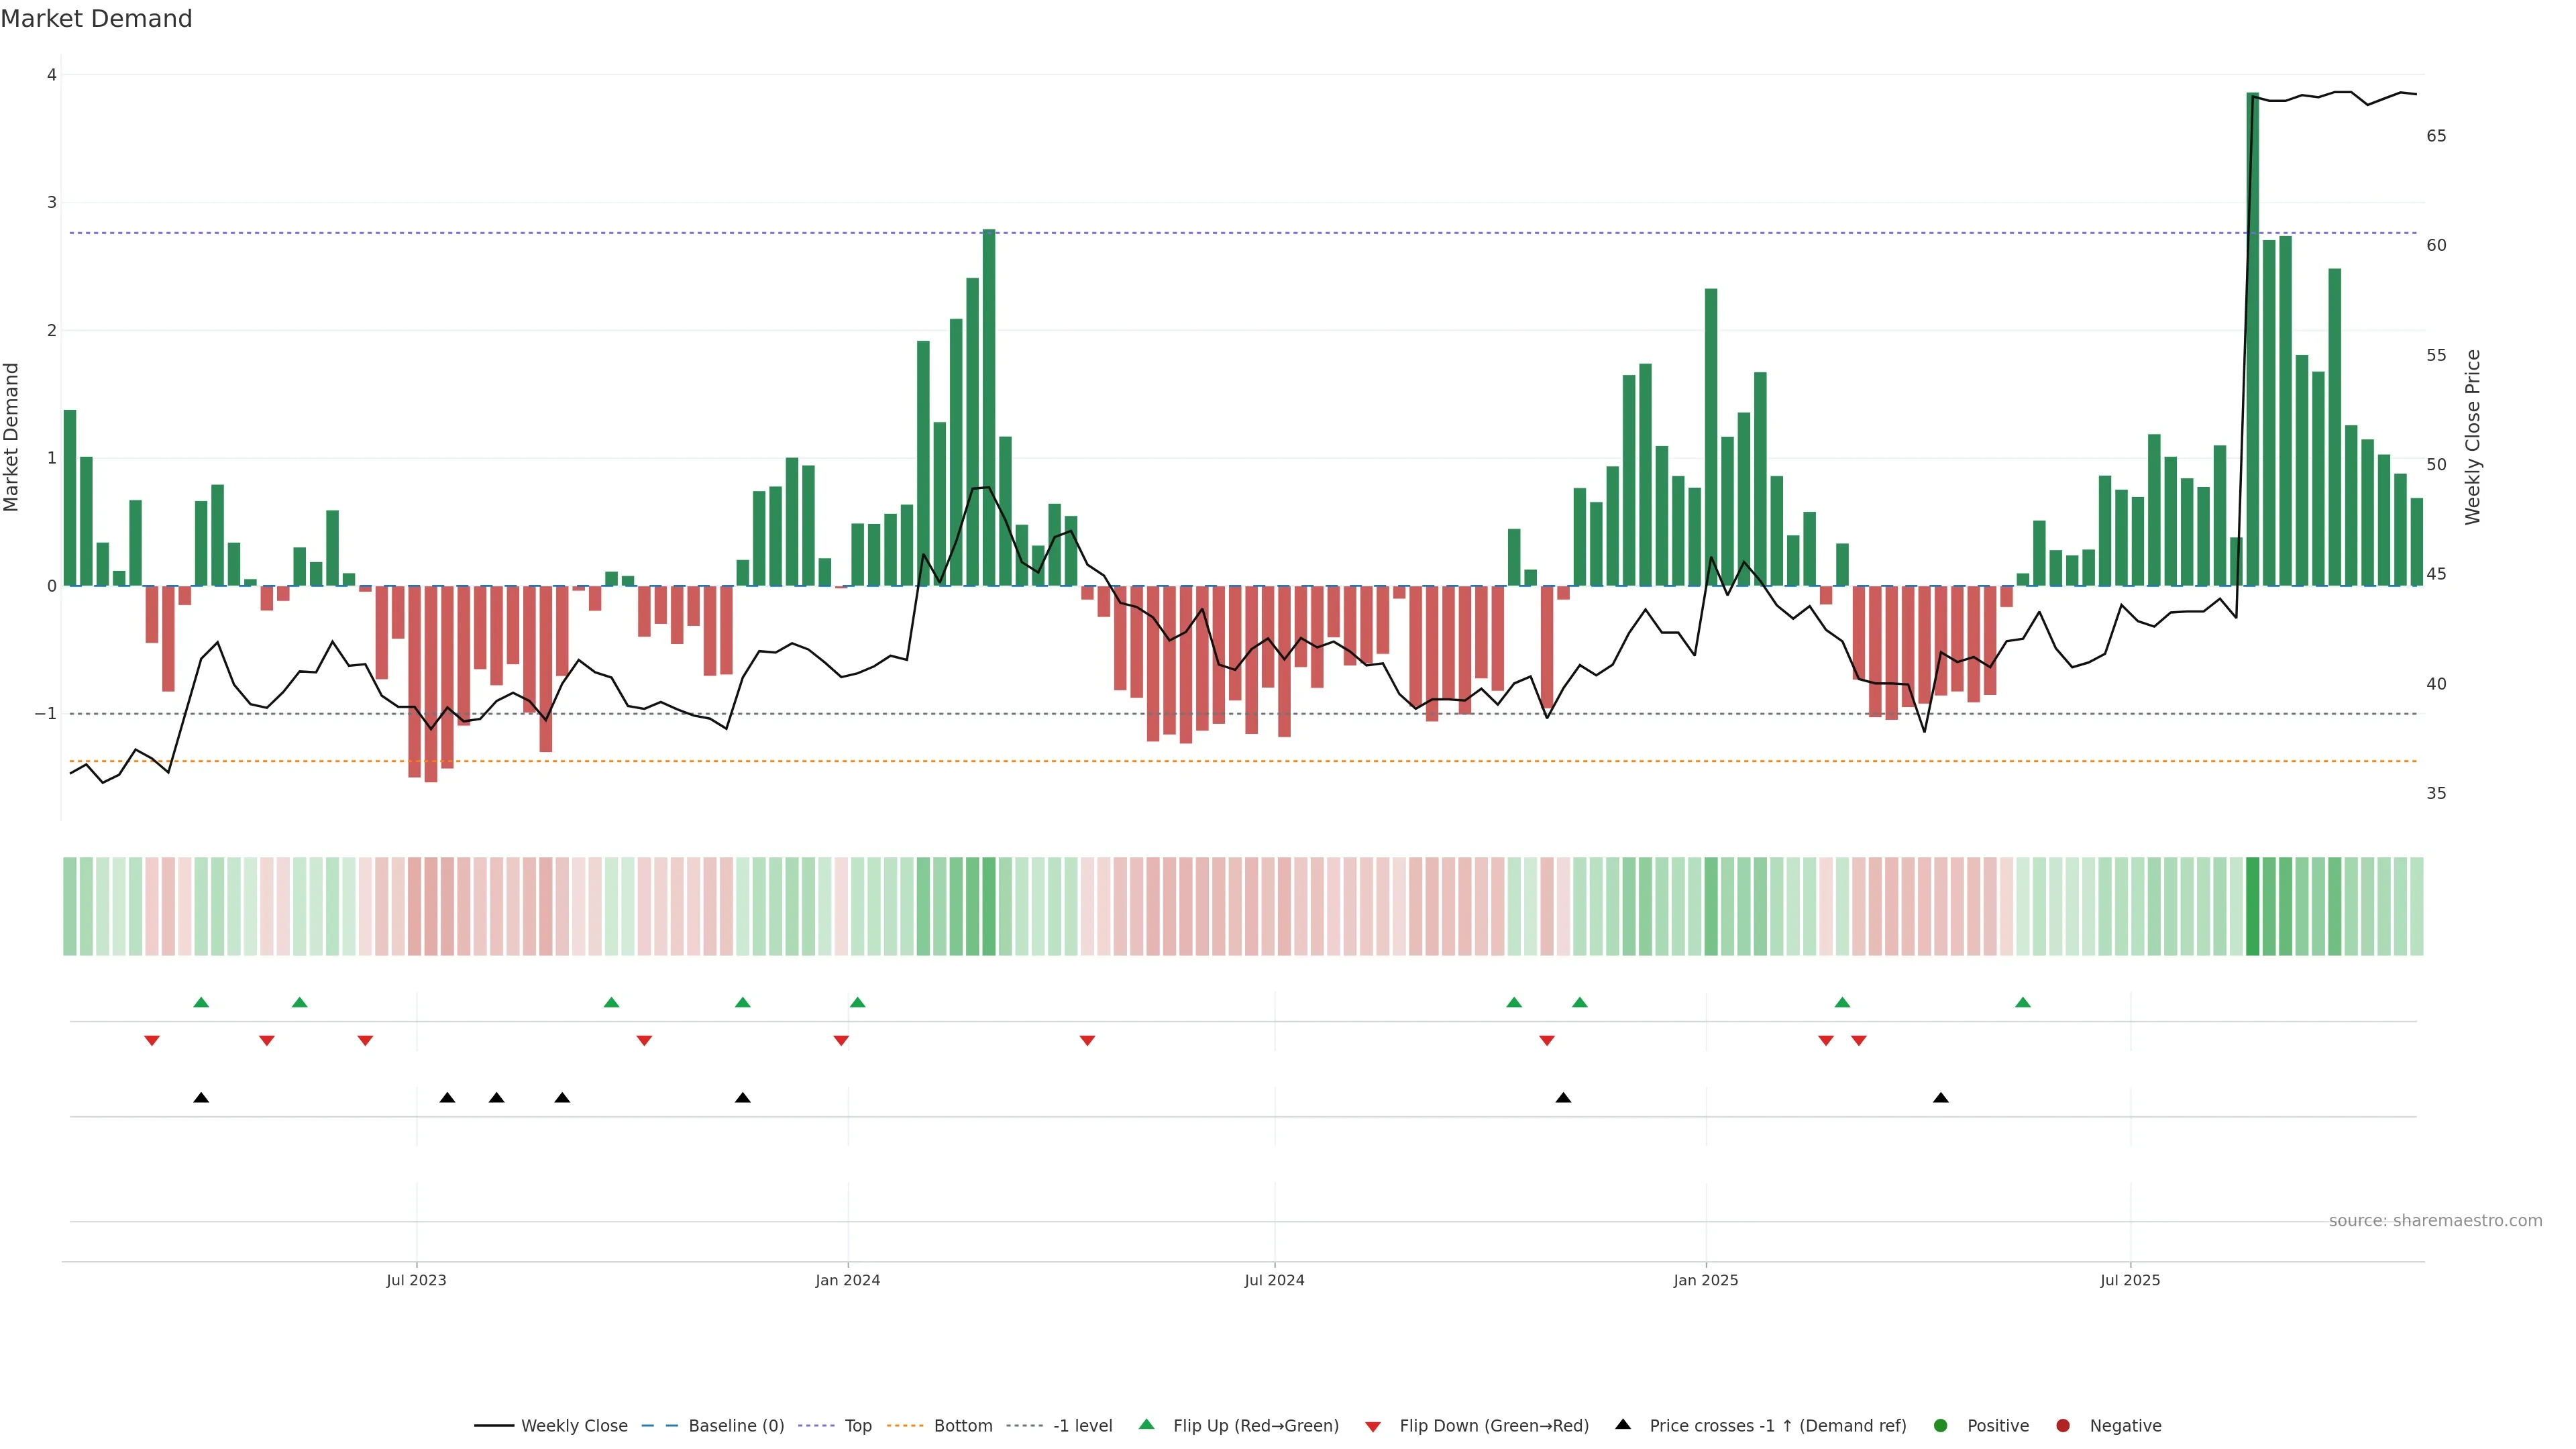Click the green Positive legend dot
This screenshot has height=1449, width=2576.
tap(1941, 1426)
